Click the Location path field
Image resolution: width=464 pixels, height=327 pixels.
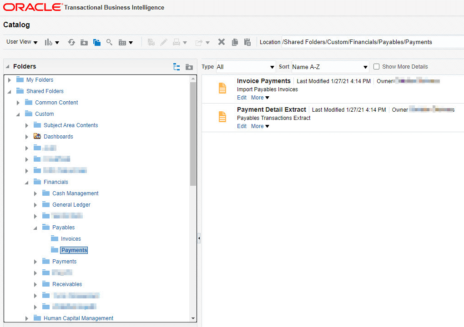coord(373,42)
